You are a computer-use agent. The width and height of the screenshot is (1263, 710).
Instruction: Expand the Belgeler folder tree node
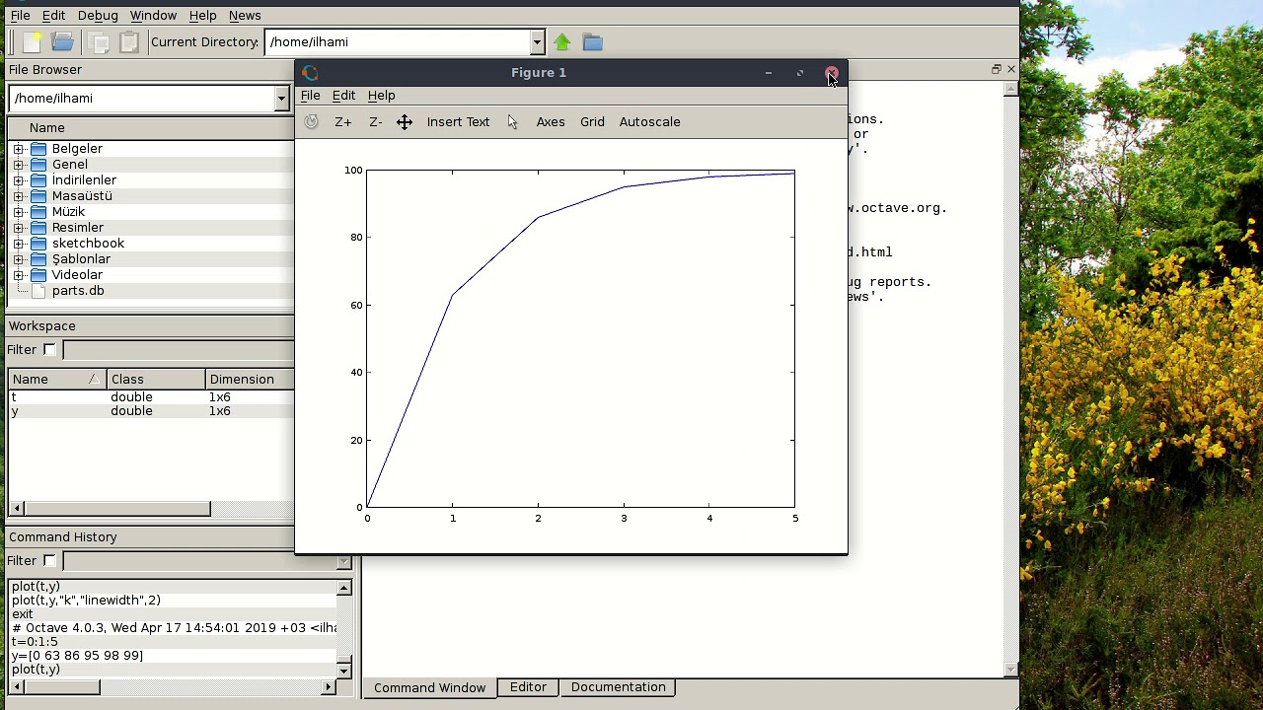click(x=18, y=149)
